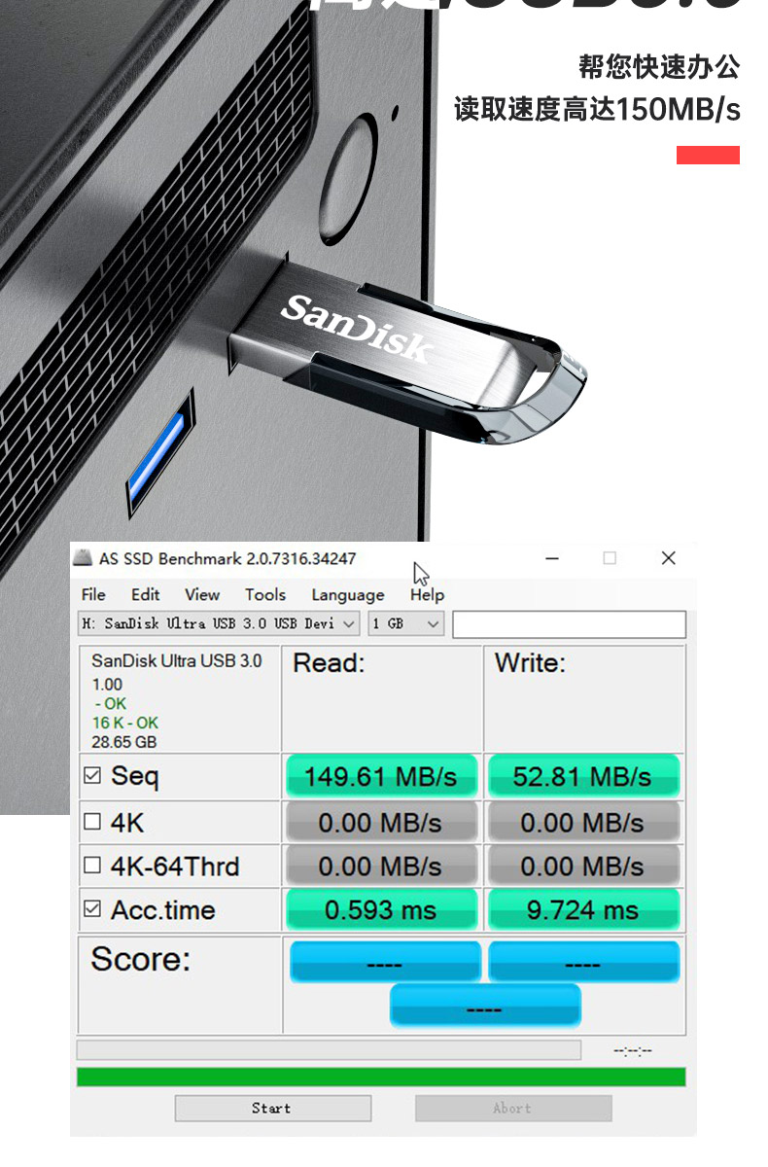Click the Write: column header

530,663
